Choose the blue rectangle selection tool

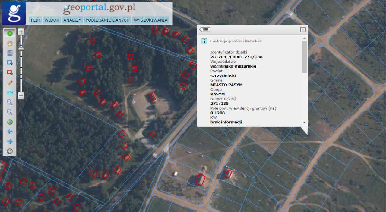10,63
